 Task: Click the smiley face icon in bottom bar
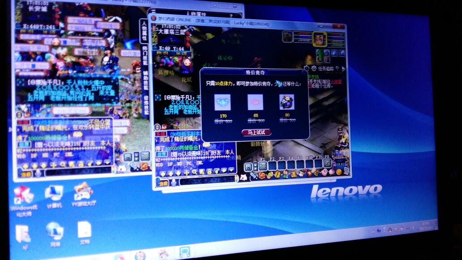pos(339,171)
